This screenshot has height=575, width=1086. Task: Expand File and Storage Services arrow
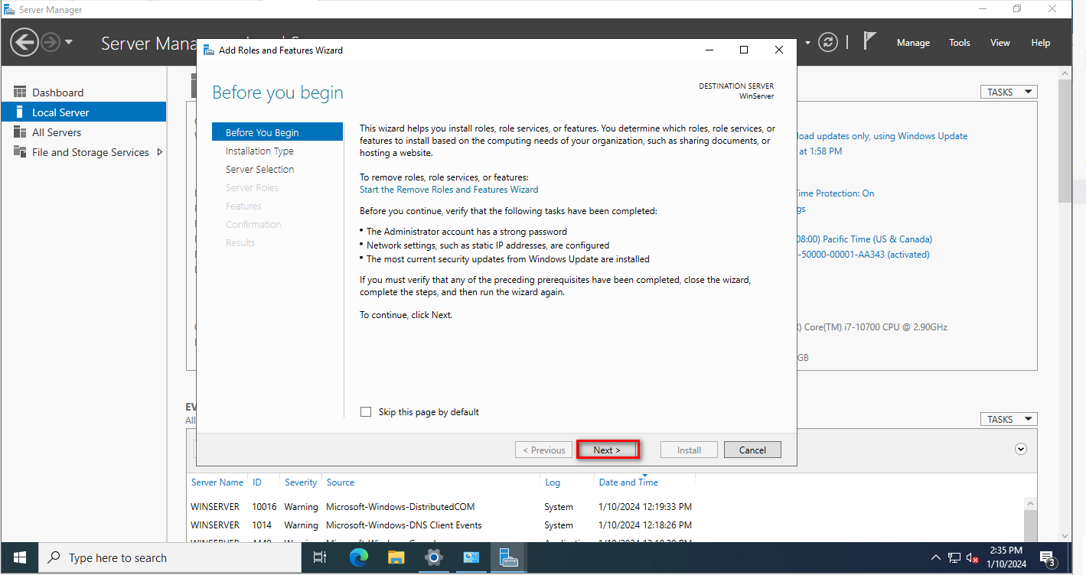159,152
